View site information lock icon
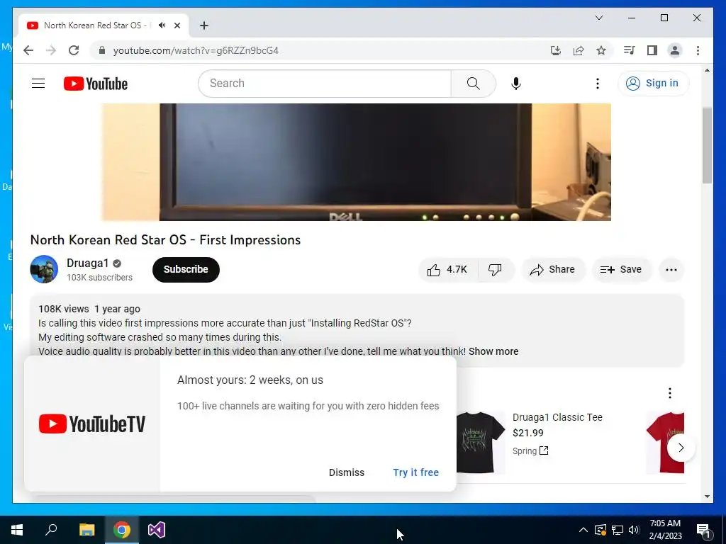The height and width of the screenshot is (544, 726). point(102,50)
